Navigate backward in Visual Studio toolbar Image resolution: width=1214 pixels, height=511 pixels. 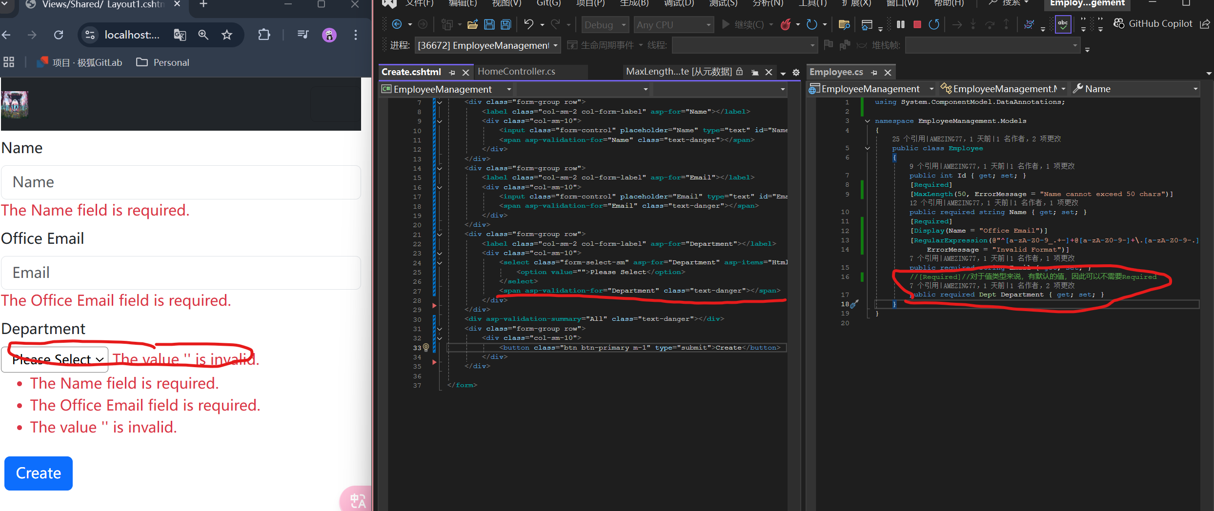click(397, 24)
